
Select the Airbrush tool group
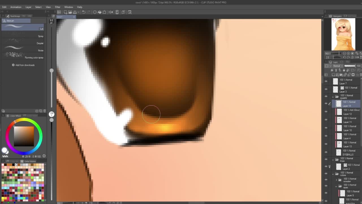coord(16,21)
